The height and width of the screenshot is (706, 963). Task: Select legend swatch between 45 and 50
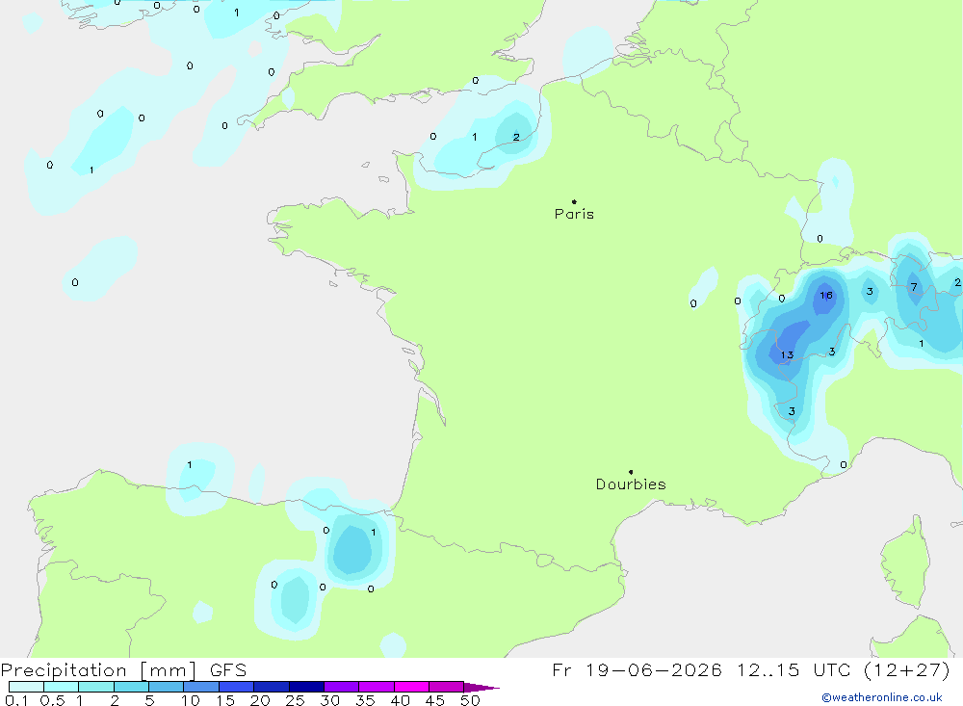click(447, 687)
